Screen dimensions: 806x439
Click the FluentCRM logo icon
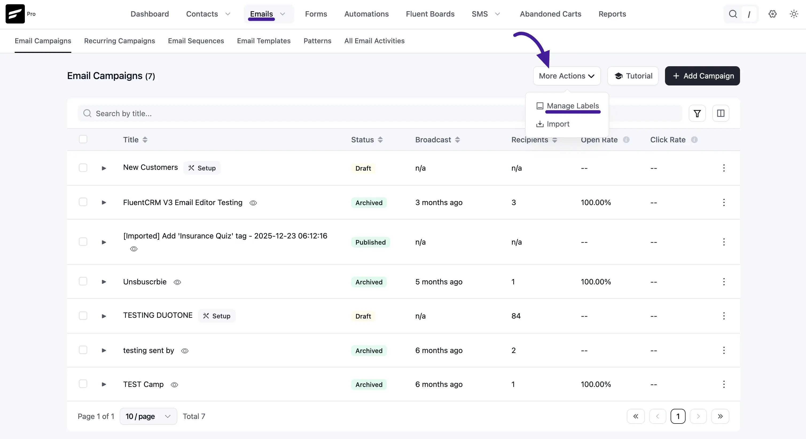click(15, 14)
